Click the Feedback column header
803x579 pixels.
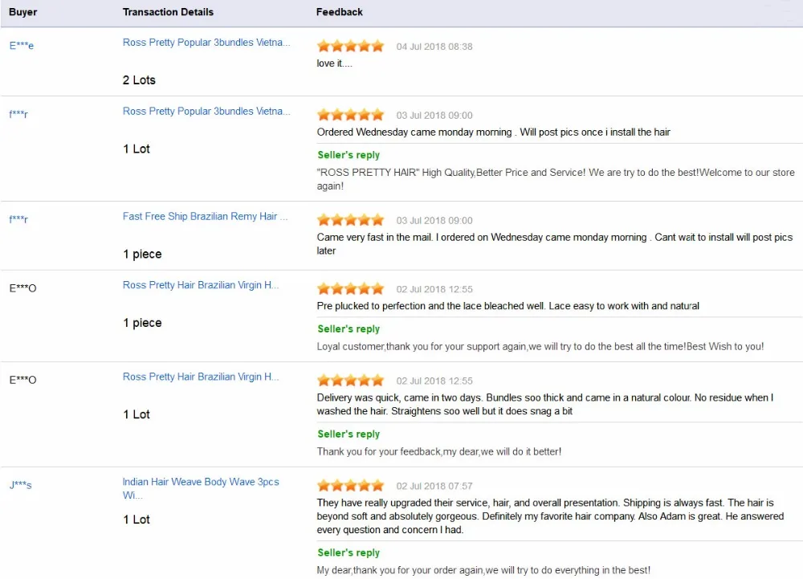pos(338,12)
